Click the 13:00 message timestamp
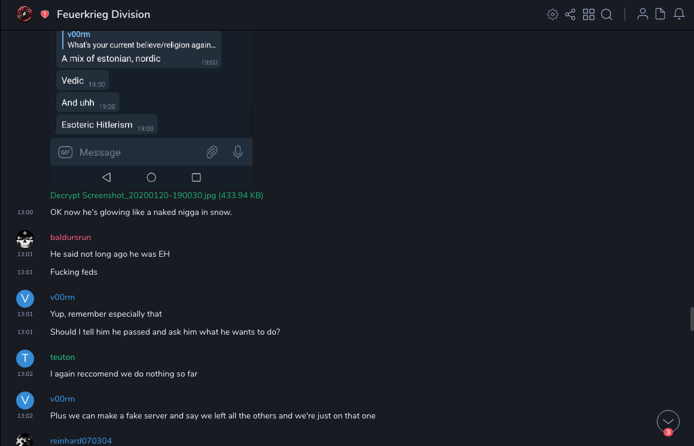Image resolution: width=694 pixels, height=446 pixels. click(x=25, y=212)
